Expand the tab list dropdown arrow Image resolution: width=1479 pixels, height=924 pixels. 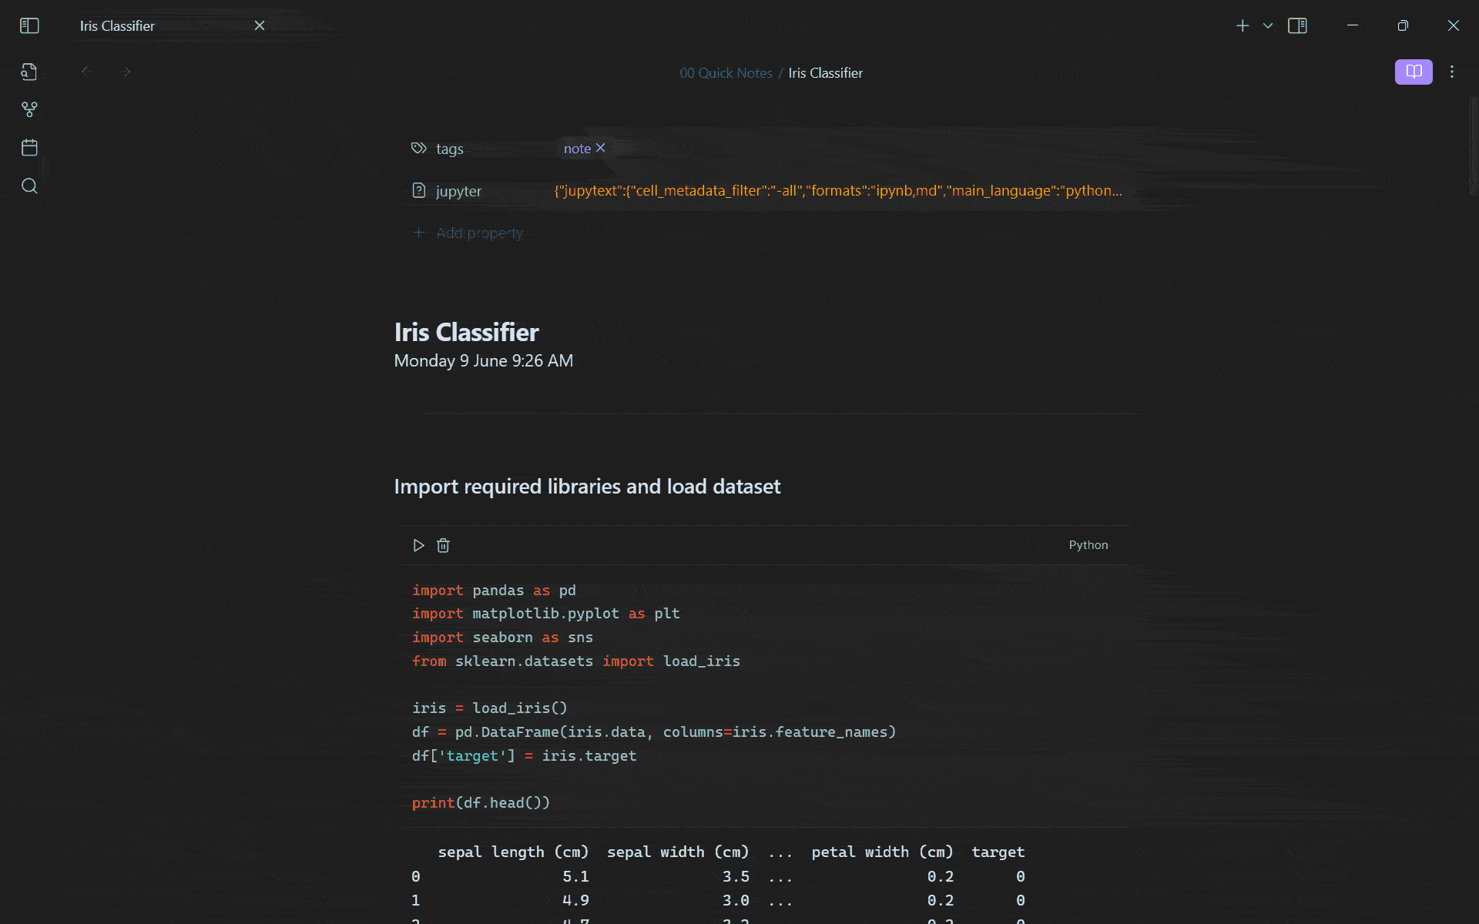click(1268, 26)
